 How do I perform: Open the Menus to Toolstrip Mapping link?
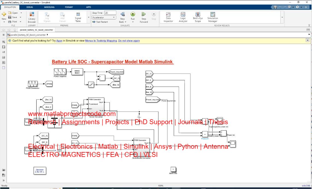coord(101,41)
